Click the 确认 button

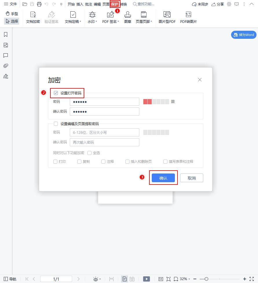(x=163, y=178)
